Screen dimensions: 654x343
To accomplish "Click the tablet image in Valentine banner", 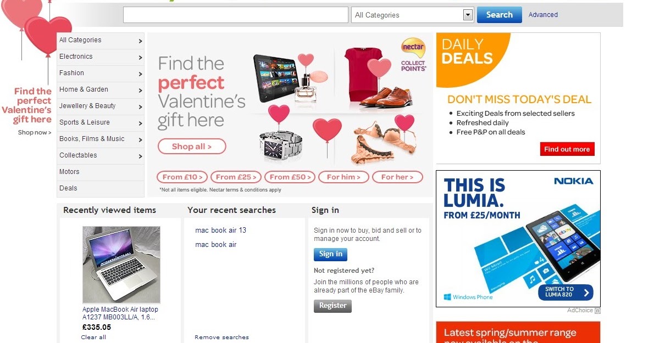I will coord(277,78).
